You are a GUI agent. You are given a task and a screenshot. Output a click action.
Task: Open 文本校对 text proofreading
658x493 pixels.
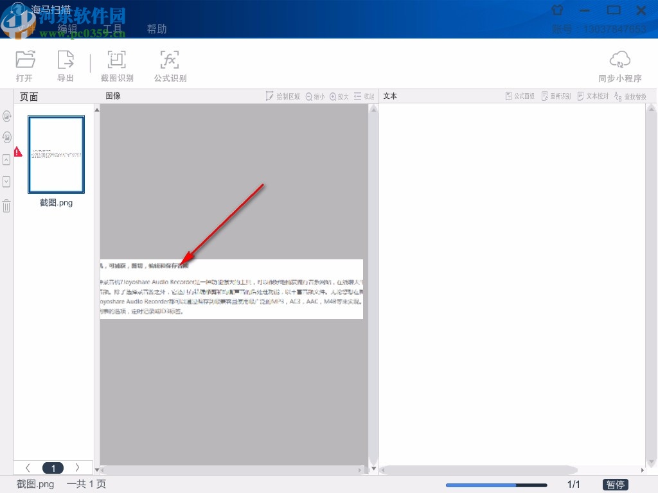pos(593,96)
